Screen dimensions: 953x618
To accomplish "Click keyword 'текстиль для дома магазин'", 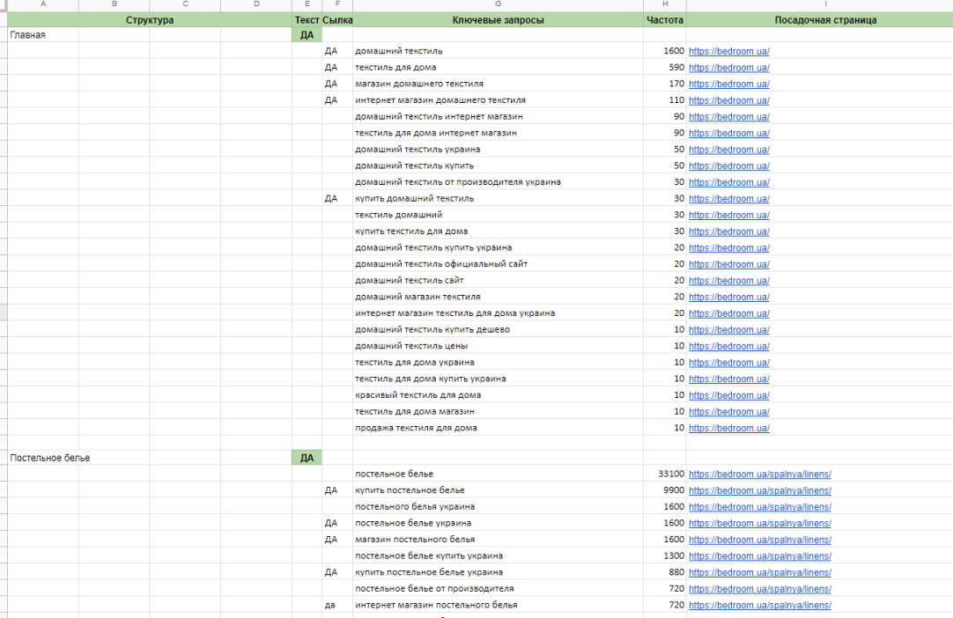I will [415, 411].
